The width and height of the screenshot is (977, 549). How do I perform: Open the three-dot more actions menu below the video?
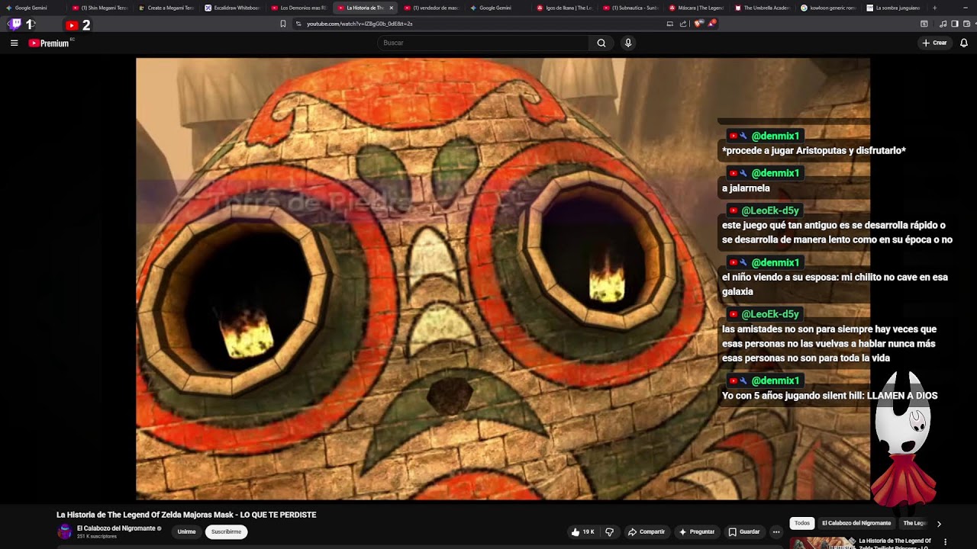pyautogui.click(x=776, y=531)
